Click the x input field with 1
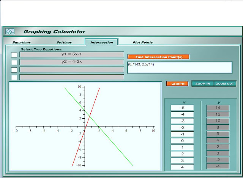The width and height of the screenshot is (243, 178). [182, 147]
